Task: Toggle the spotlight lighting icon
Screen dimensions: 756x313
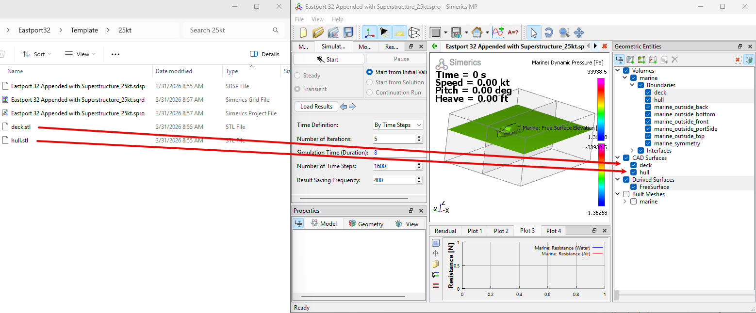Action: (x=384, y=32)
